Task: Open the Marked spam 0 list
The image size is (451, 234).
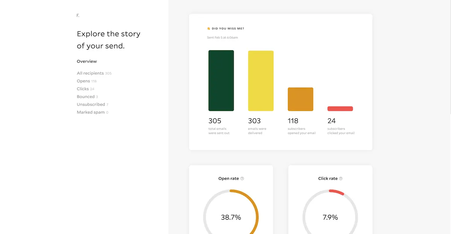Action: pyautogui.click(x=92, y=112)
